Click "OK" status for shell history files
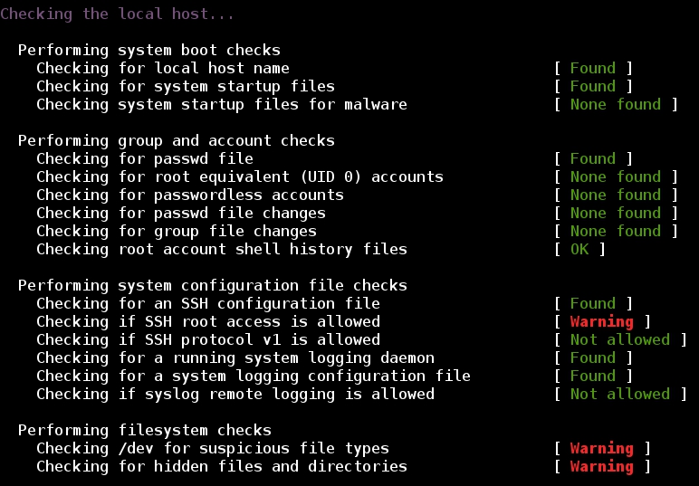699x486 pixels. point(579,249)
